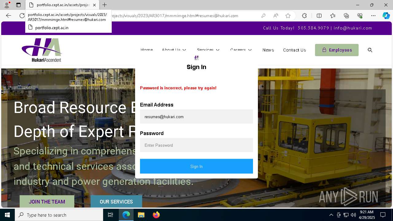Open network status tray icon

point(346,215)
